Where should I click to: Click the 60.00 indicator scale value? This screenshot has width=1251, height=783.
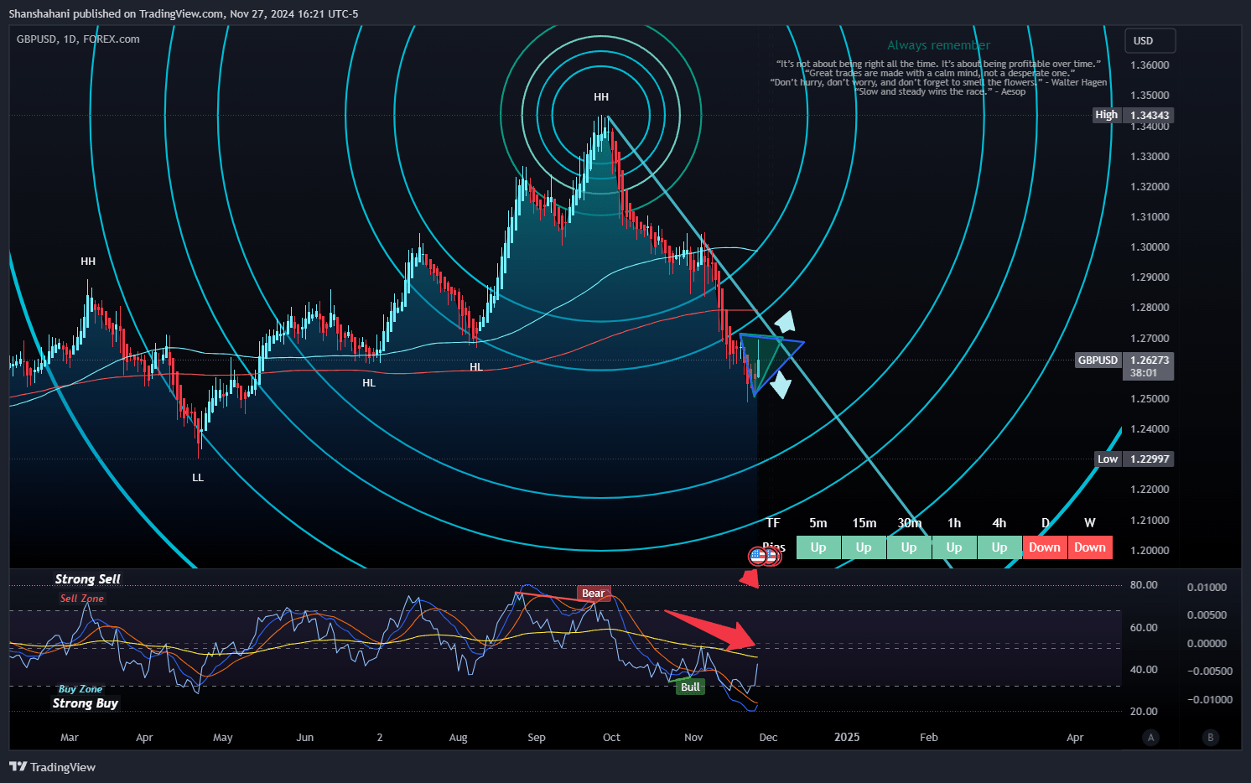coord(1144,628)
